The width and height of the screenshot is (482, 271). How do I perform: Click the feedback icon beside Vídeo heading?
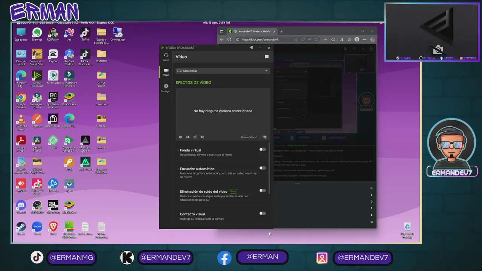click(x=267, y=57)
